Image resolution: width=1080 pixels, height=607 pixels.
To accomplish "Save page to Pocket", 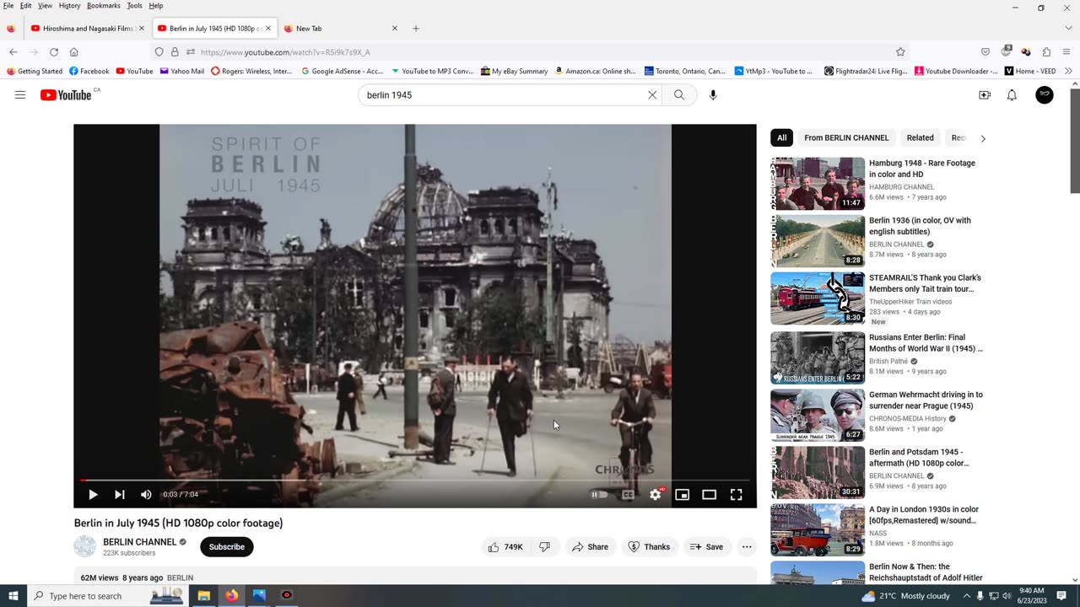I will pyautogui.click(x=985, y=52).
